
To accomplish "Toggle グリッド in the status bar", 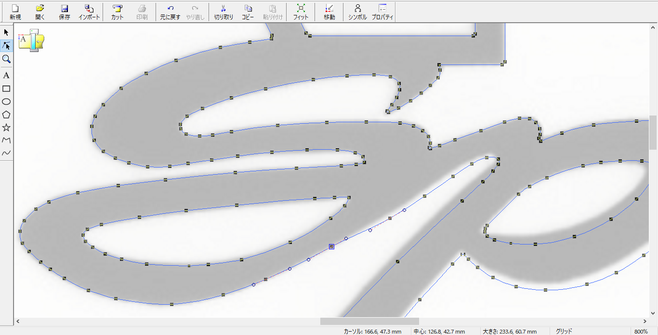I will 564,331.
